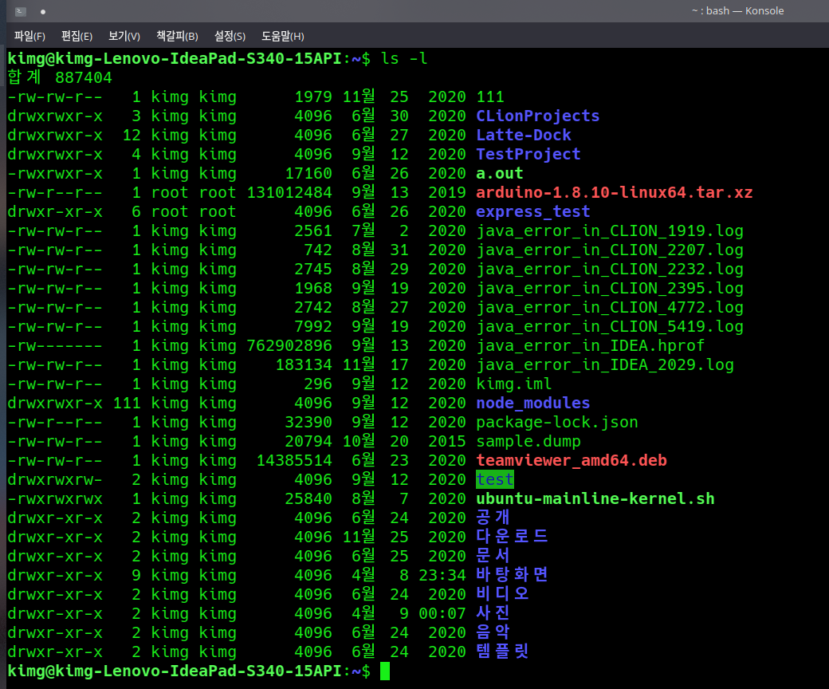Click the Latte-Dock directory name
Image resolution: width=829 pixels, height=689 pixels.
point(524,135)
